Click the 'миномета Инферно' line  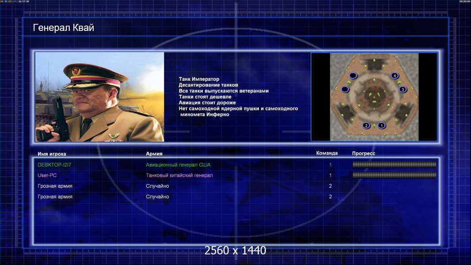[205, 114]
